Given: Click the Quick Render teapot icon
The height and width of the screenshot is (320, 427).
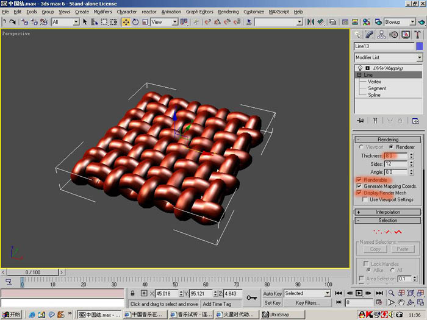Looking at the screenshot, I should point(422,22).
